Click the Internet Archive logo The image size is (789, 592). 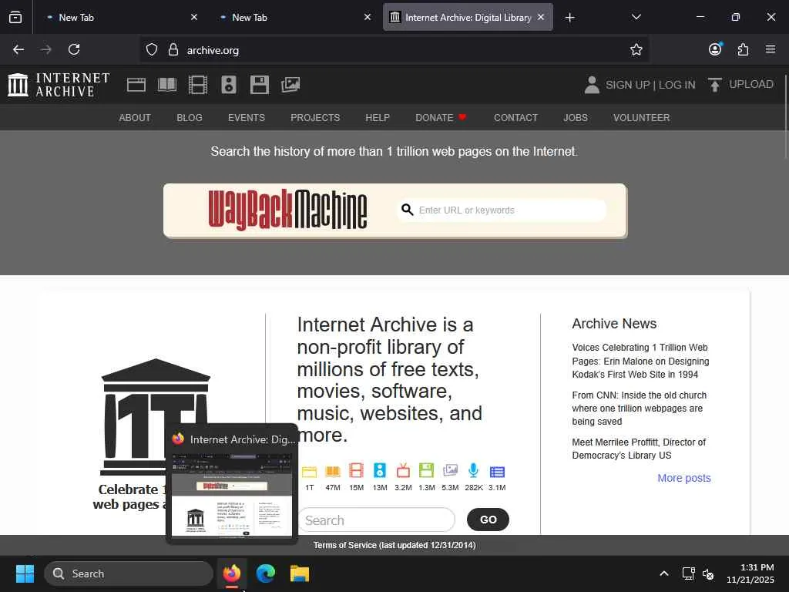pos(59,85)
